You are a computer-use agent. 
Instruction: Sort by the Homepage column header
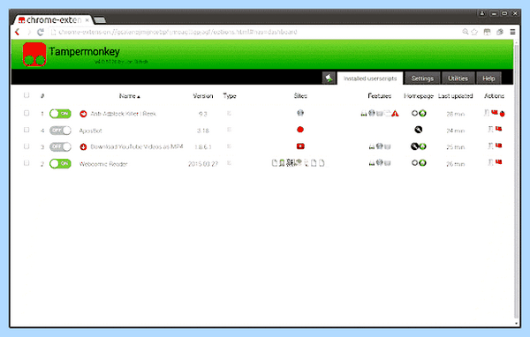coord(419,96)
